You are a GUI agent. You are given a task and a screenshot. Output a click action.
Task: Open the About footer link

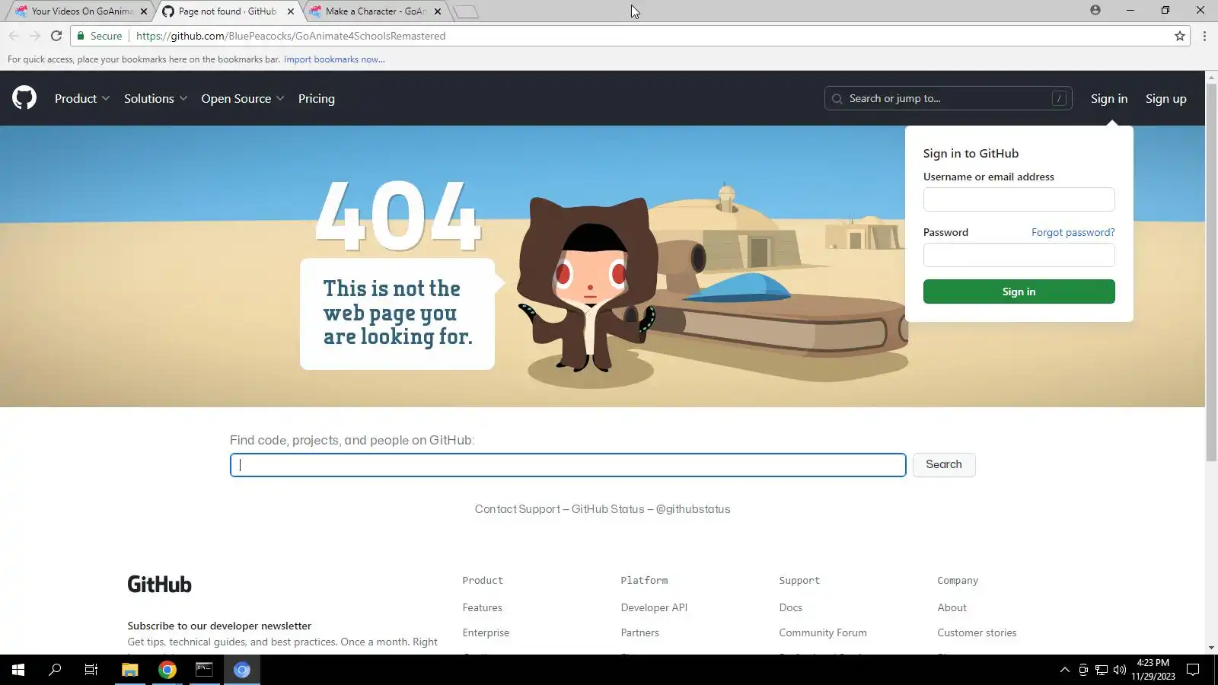tap(952, 607)
